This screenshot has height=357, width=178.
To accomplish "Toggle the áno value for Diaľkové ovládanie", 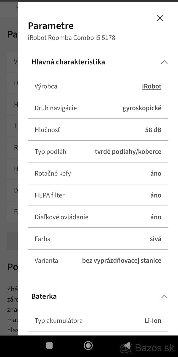I will coord(156,217).
